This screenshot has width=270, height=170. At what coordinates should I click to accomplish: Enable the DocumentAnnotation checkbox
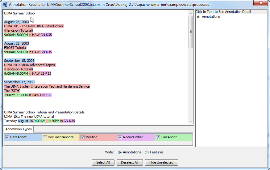pos(45,137)
